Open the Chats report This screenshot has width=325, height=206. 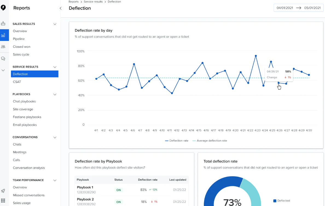tap(17, 144)
